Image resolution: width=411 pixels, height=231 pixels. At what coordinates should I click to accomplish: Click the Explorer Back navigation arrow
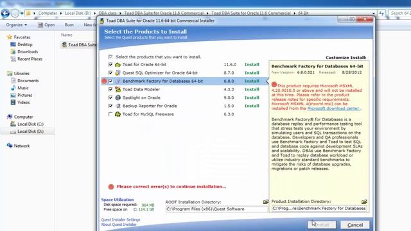(x=5, y=13)
